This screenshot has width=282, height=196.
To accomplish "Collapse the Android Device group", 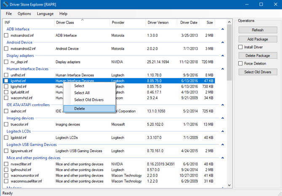I will (x=223, y=42).
